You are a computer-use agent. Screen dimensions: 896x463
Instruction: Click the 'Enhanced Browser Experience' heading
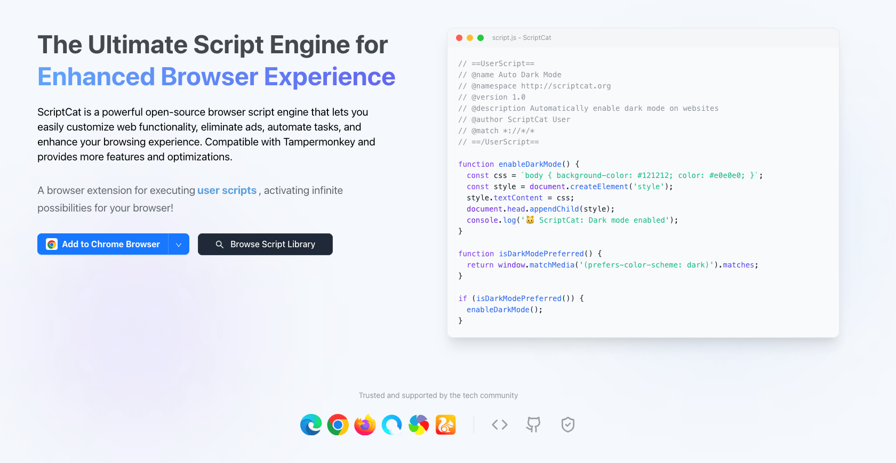[217, 77]
